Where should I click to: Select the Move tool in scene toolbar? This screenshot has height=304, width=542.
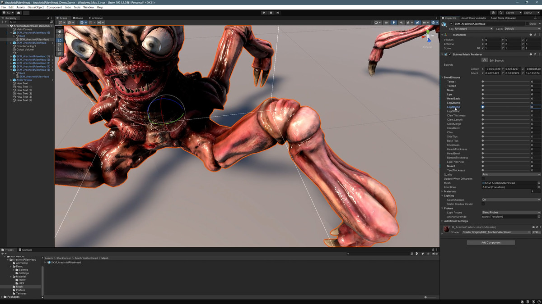pos(60,36)
